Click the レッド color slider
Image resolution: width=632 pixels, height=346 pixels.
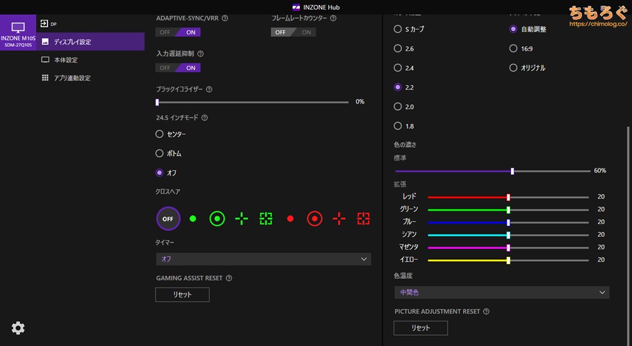click(x=509, y=197)
